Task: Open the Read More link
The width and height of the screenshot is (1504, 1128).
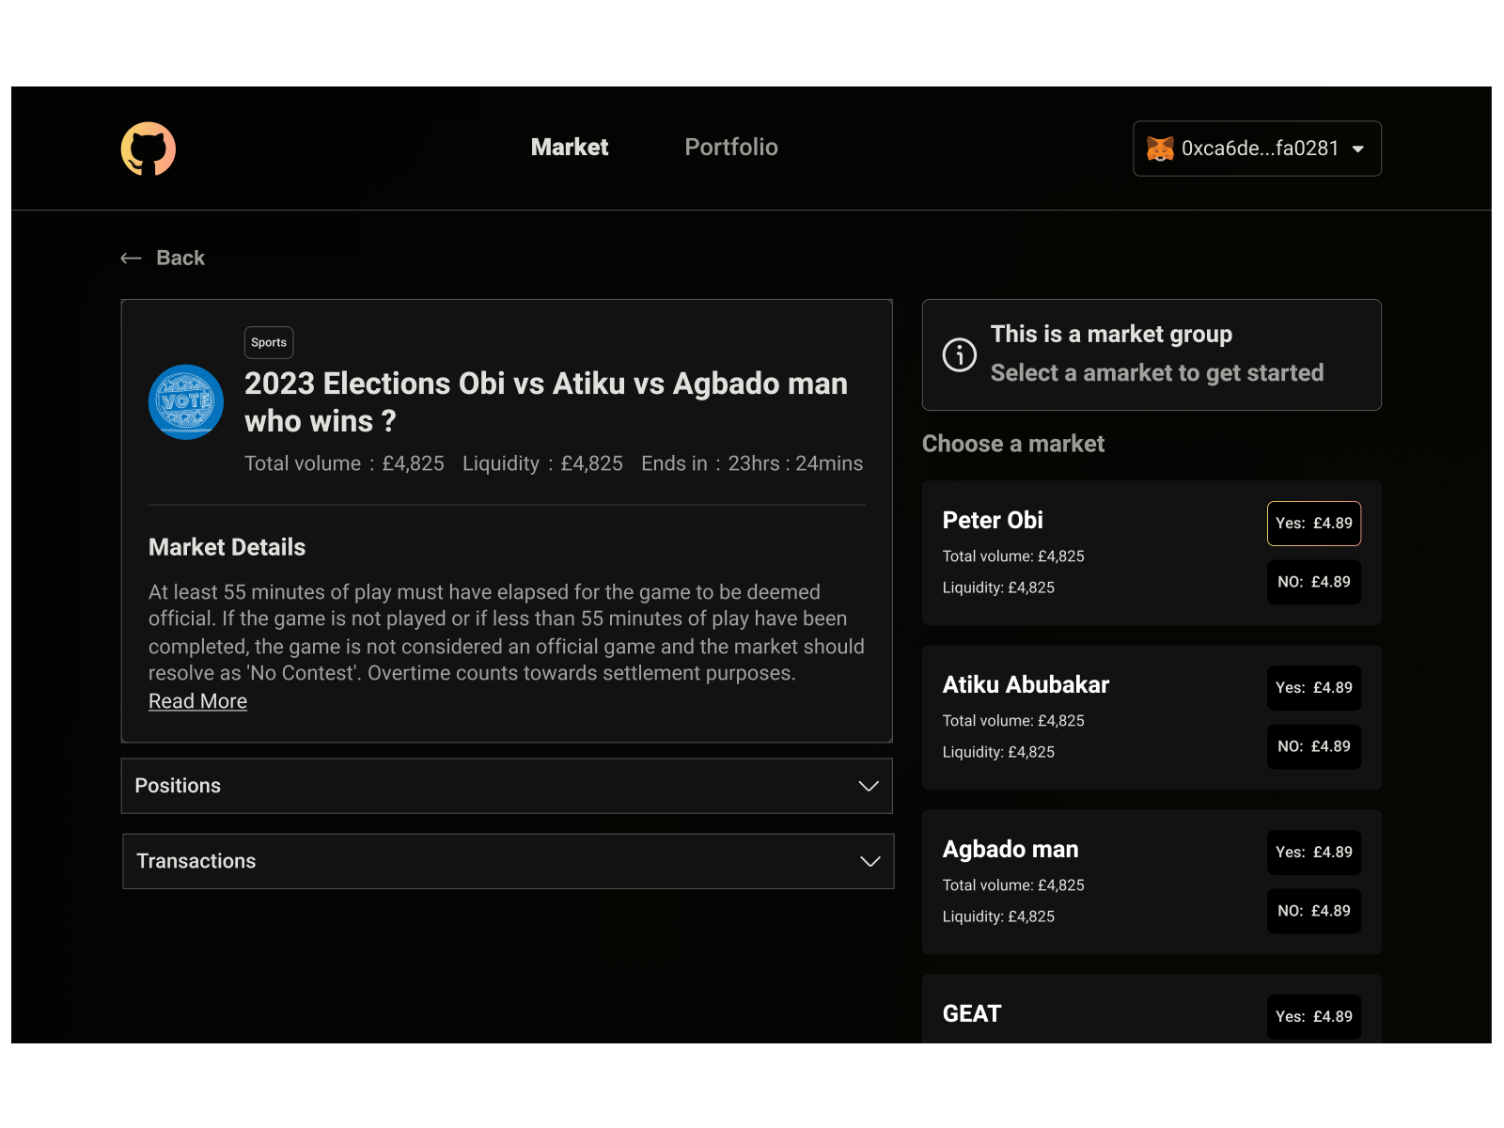Action: [x=197, y=701]
